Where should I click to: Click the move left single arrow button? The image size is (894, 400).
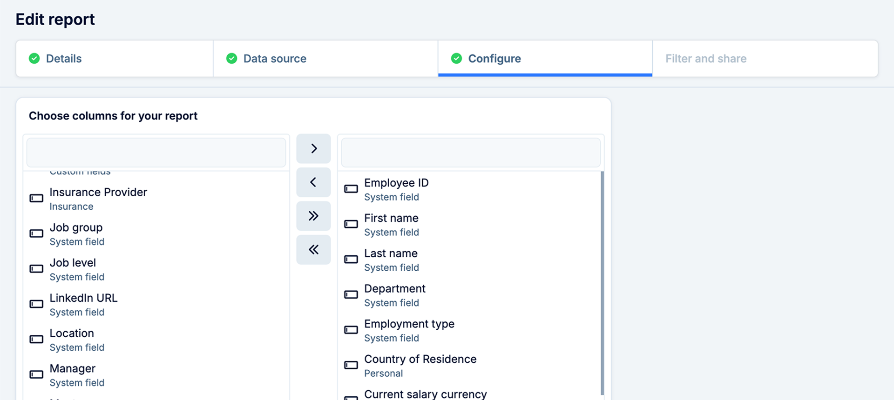tap(313, 182)
